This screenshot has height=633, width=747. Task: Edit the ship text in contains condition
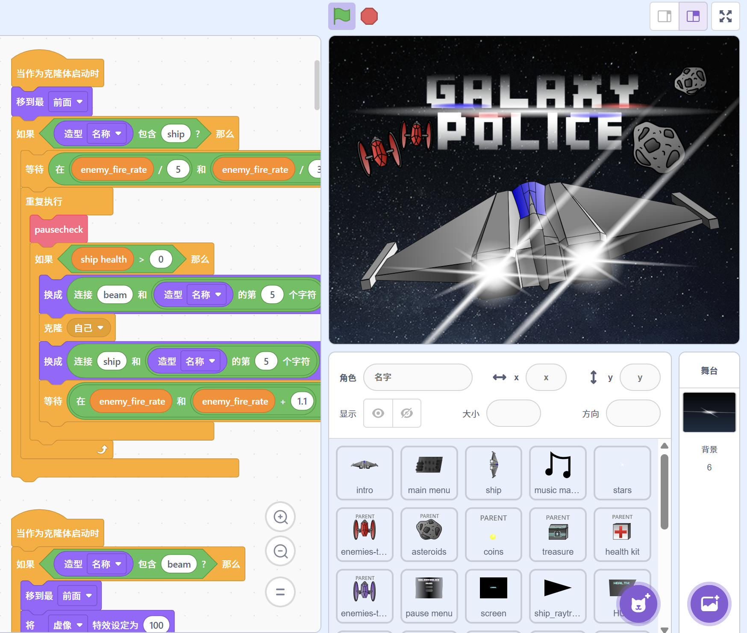click(176, 134)
